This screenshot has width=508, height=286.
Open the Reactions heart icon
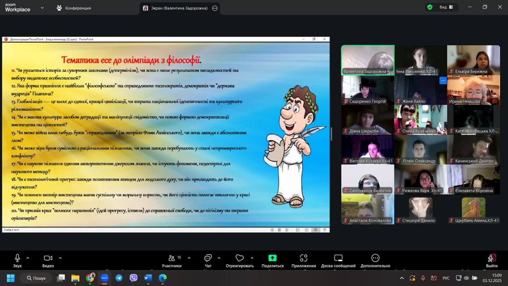tap(239, 258)
